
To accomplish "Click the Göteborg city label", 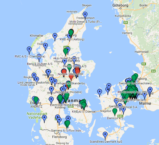I will (120, 5).
